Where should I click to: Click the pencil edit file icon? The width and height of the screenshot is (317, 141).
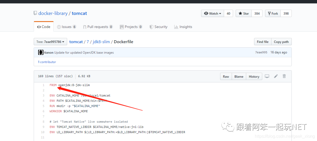pyautogui.click(x=276, y=76)
